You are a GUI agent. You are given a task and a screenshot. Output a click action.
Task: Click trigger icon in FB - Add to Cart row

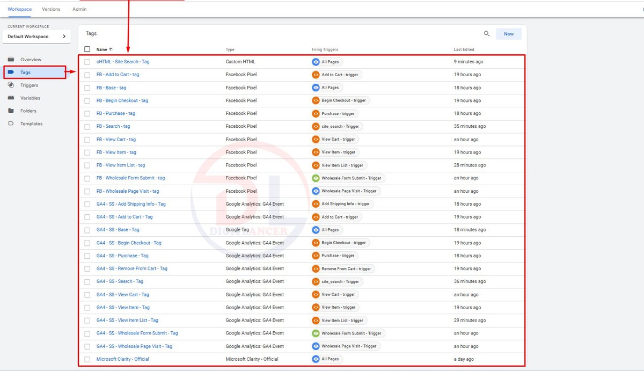316,75
